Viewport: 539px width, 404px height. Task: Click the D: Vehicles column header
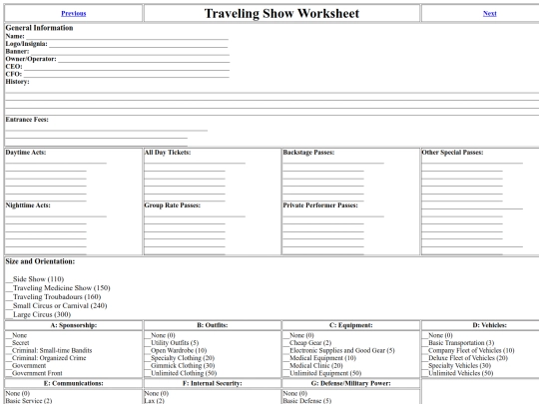489,325
